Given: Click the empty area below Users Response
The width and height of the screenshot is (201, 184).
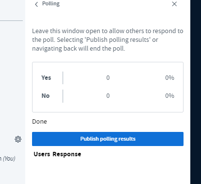Looking at the screenshot, I should (108, 171).
